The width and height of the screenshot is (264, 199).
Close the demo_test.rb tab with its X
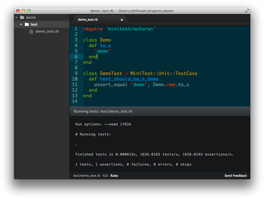pyautogui.click(x=122, y=20)
